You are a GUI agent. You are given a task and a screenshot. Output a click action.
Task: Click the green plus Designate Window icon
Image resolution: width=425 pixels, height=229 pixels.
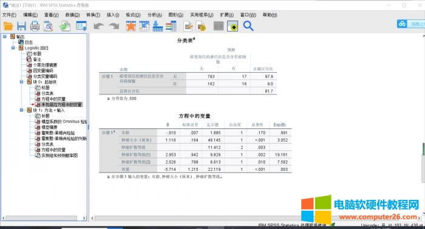coord(233,26)
